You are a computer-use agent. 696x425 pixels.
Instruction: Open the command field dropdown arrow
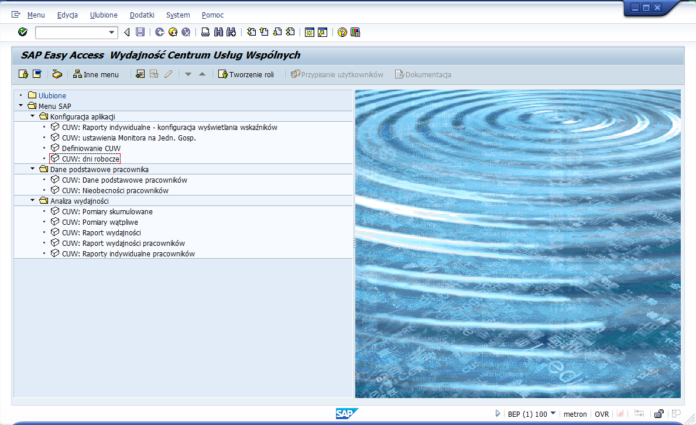(x=112, y=32)
